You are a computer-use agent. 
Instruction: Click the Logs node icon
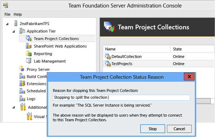point(22,98)
